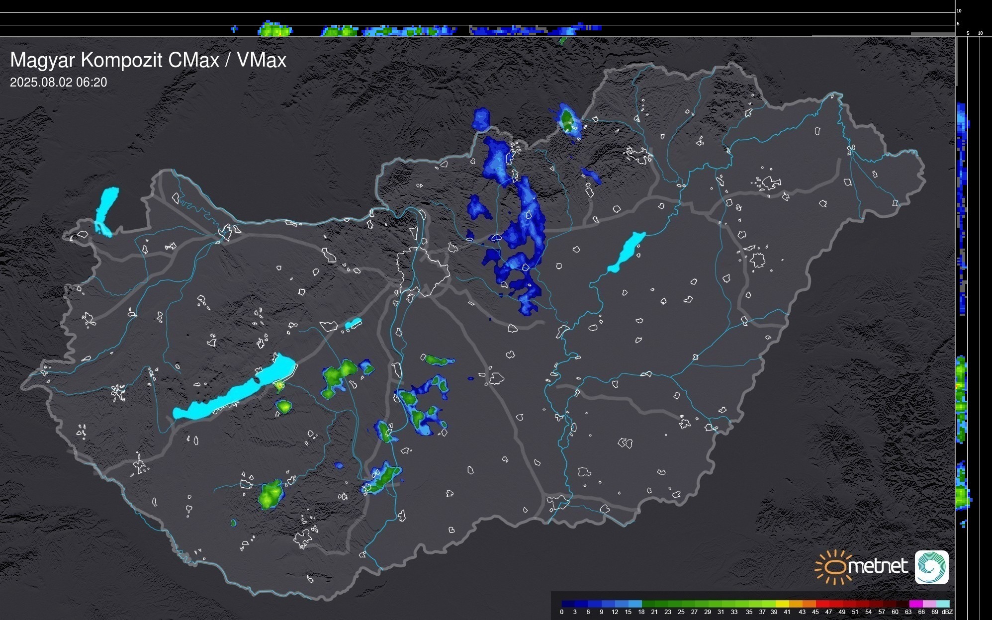Click the light cyan 69 dBZ legend swatch

pyautogui.click(x=942, y=604)
